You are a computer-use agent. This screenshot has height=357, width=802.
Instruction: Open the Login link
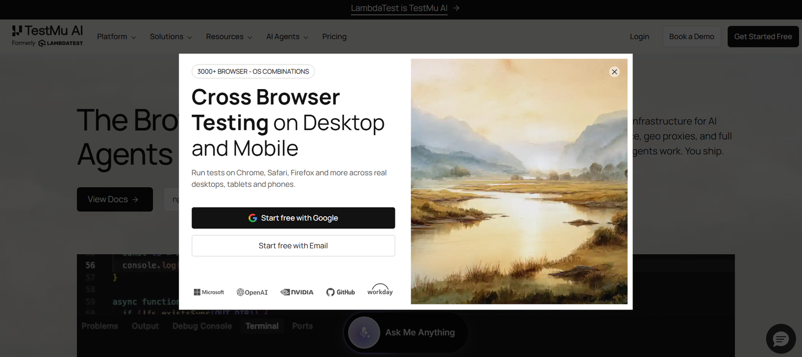639,37
